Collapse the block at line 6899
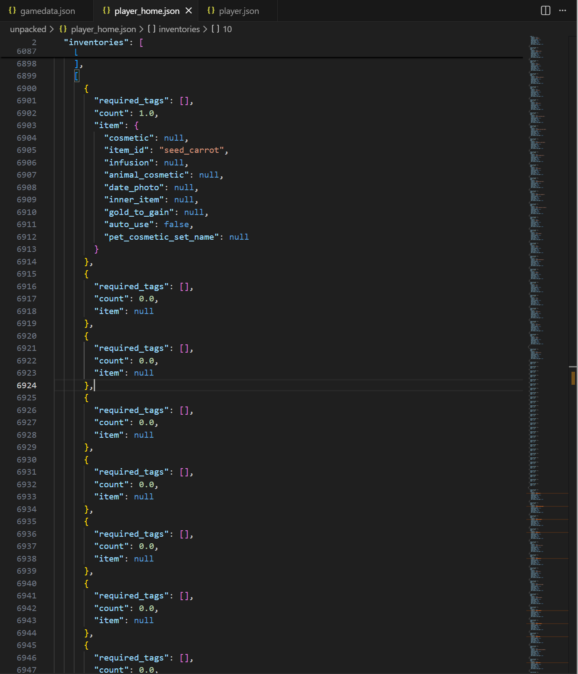 pos(47,76)
